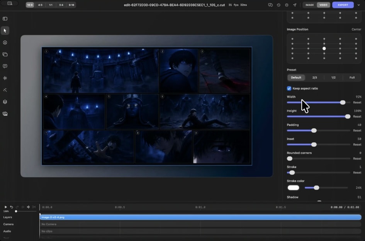Open the presenter screen icon at top-left
This screenshot has width=365, height=241.
point(10,3)
